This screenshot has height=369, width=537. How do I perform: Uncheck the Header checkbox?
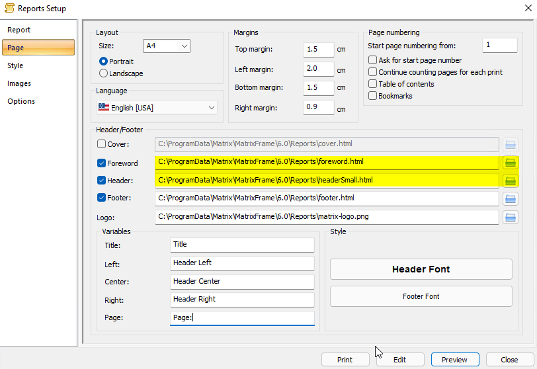[x=101, y=180]
